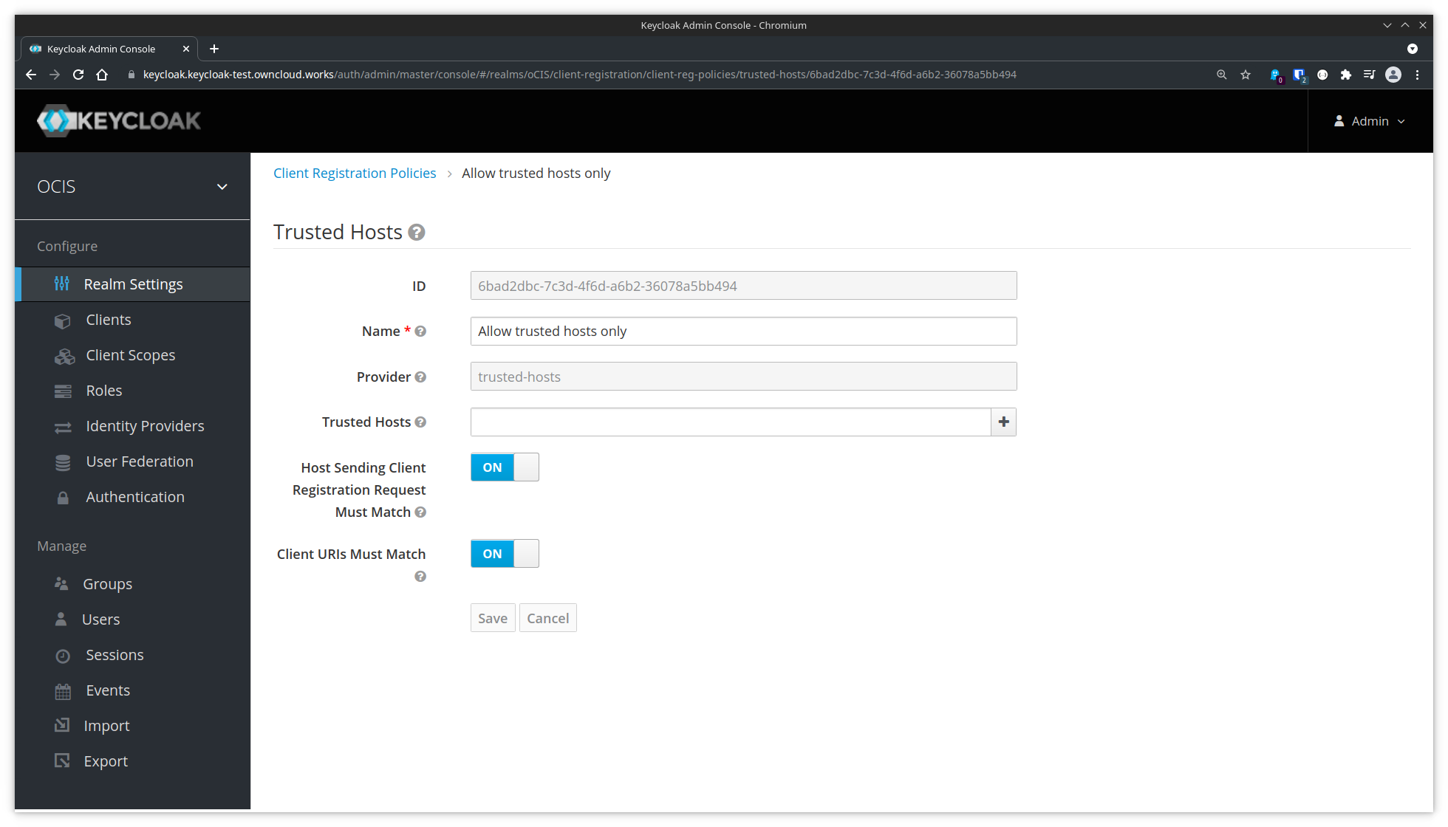Click the browser home icon
The image size is (1448, 827).
[102, 75]
